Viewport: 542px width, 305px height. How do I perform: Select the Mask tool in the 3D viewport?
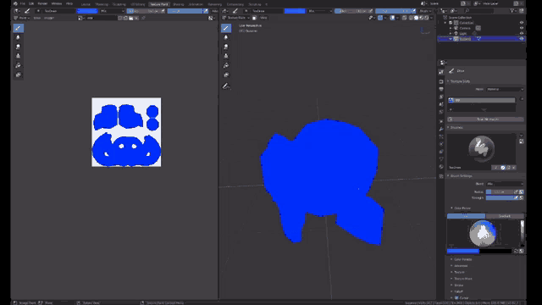pos(226,75)
